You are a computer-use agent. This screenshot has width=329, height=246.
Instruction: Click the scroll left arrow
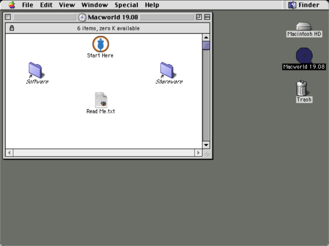tap(9, 153)
